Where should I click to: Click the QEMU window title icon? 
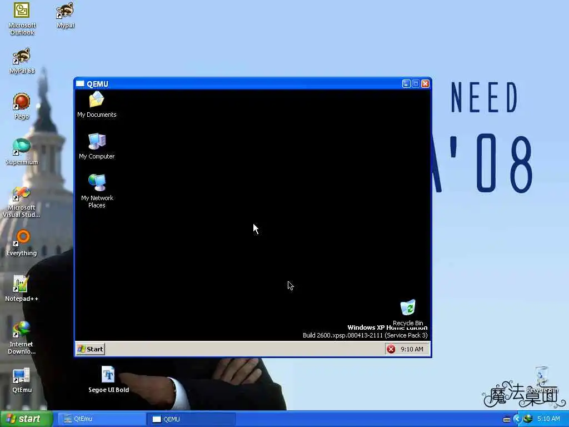[x=80, y=84]
